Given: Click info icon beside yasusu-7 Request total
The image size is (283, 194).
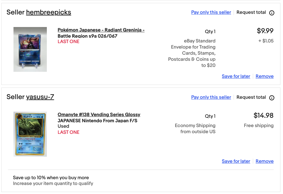Looking at the screenshot, I should 272,98.
